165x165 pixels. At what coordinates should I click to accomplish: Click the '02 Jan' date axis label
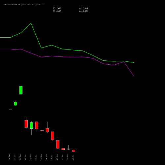pos(20,157)
